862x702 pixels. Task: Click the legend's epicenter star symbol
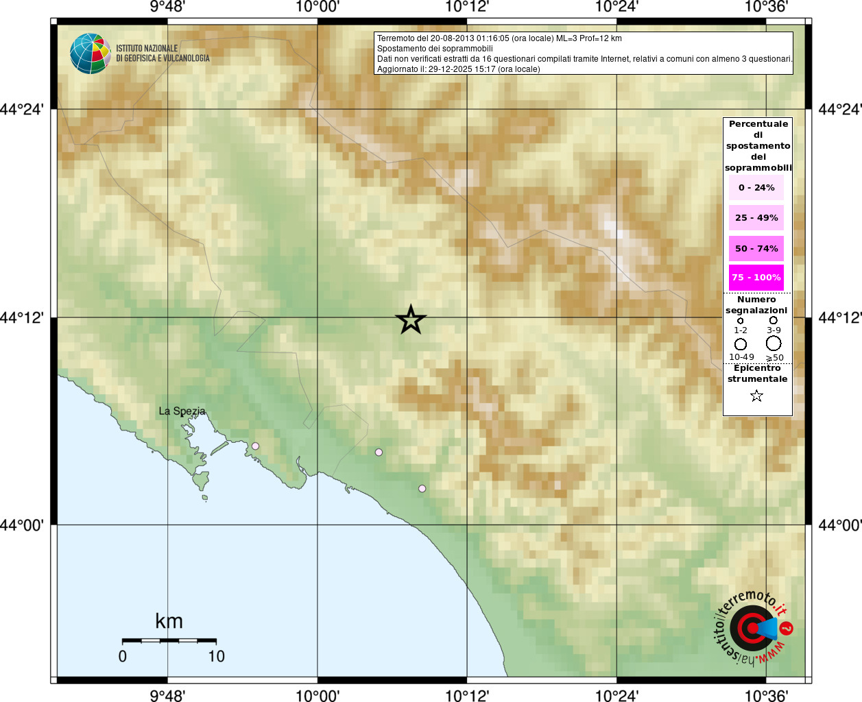pos(756,396)
